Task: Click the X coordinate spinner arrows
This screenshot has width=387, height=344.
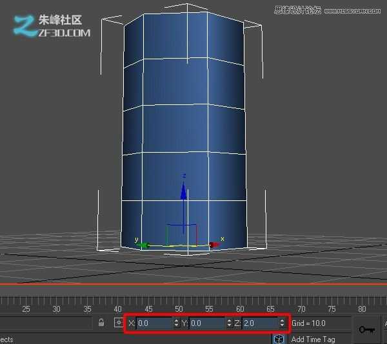Action: 176,323
